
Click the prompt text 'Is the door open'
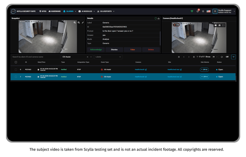pos(118,31)
